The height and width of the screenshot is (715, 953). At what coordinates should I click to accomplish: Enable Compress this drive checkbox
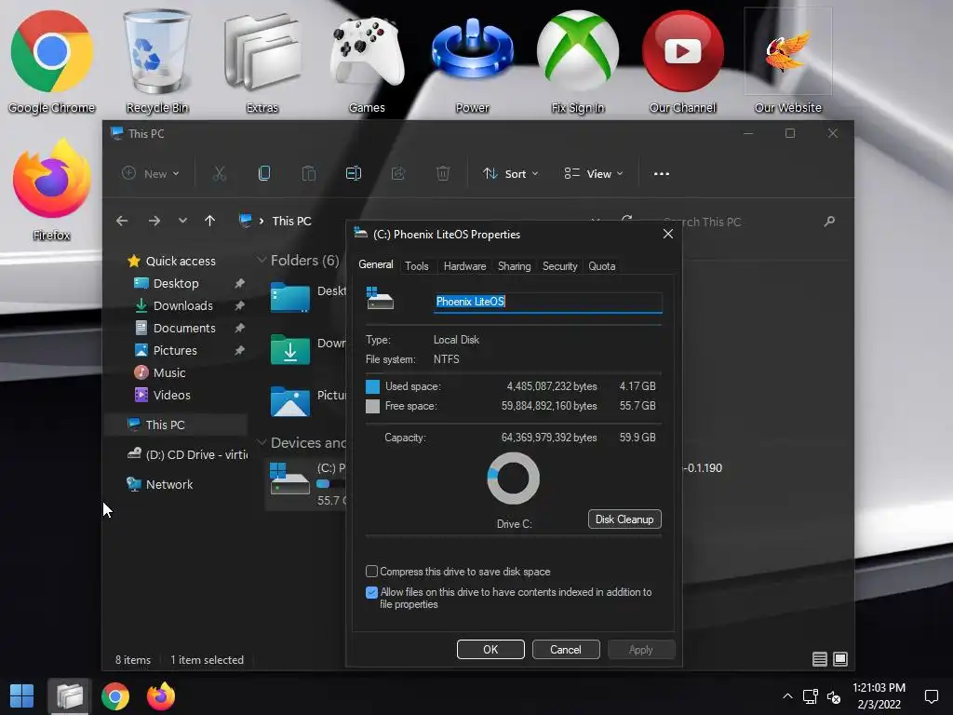371,572
